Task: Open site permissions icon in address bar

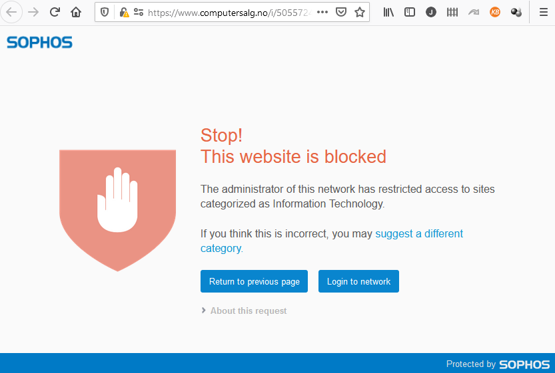Action: [139, 13]
